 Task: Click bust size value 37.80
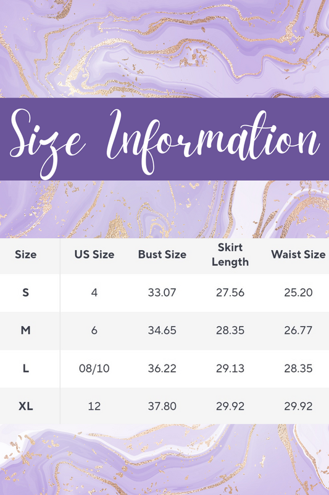pyautogui.click(x=162, y=407)
